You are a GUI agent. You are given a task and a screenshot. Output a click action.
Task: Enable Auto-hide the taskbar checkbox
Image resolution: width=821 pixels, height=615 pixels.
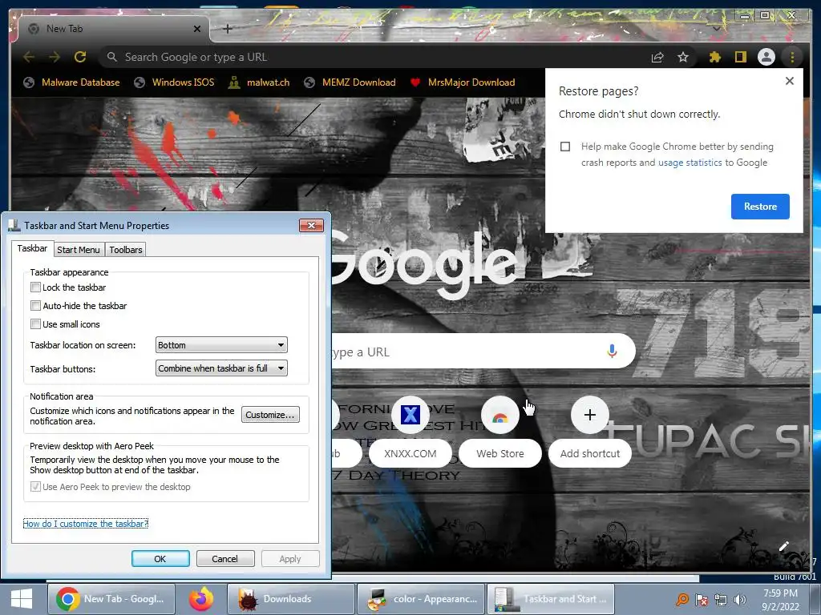point(35,305)
